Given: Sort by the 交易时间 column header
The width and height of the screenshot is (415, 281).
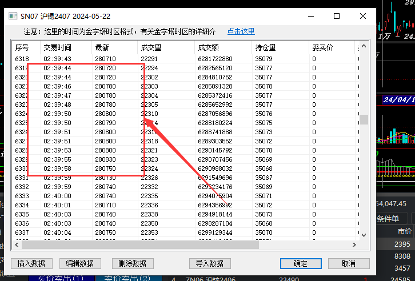Looking at the screenshot, I should click(x=66, y=47).
